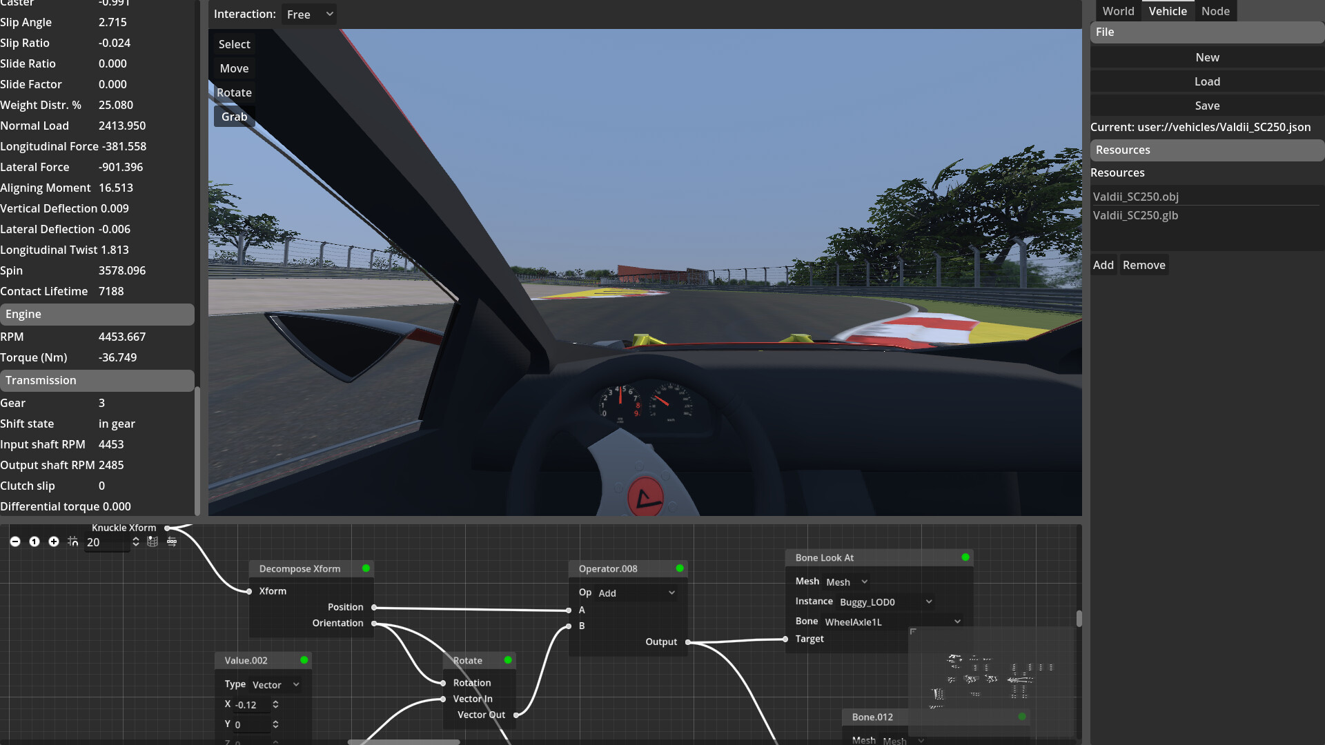This screenshot has height=745, width=1325.
Task: Click the reset zoom '1' icon
Action: [35, 542]
